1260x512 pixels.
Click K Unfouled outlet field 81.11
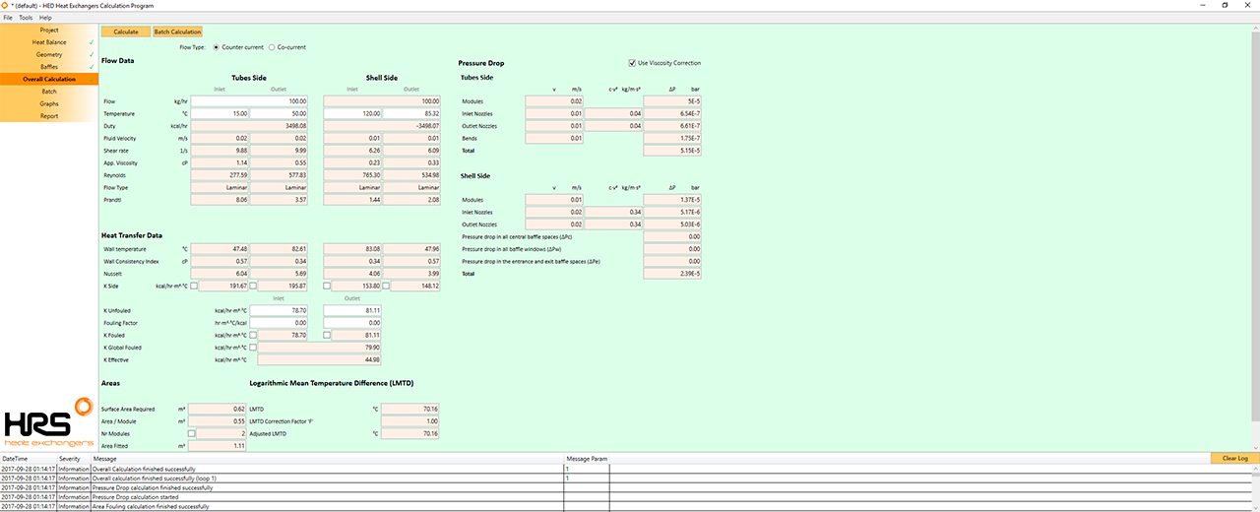(351, 310)
